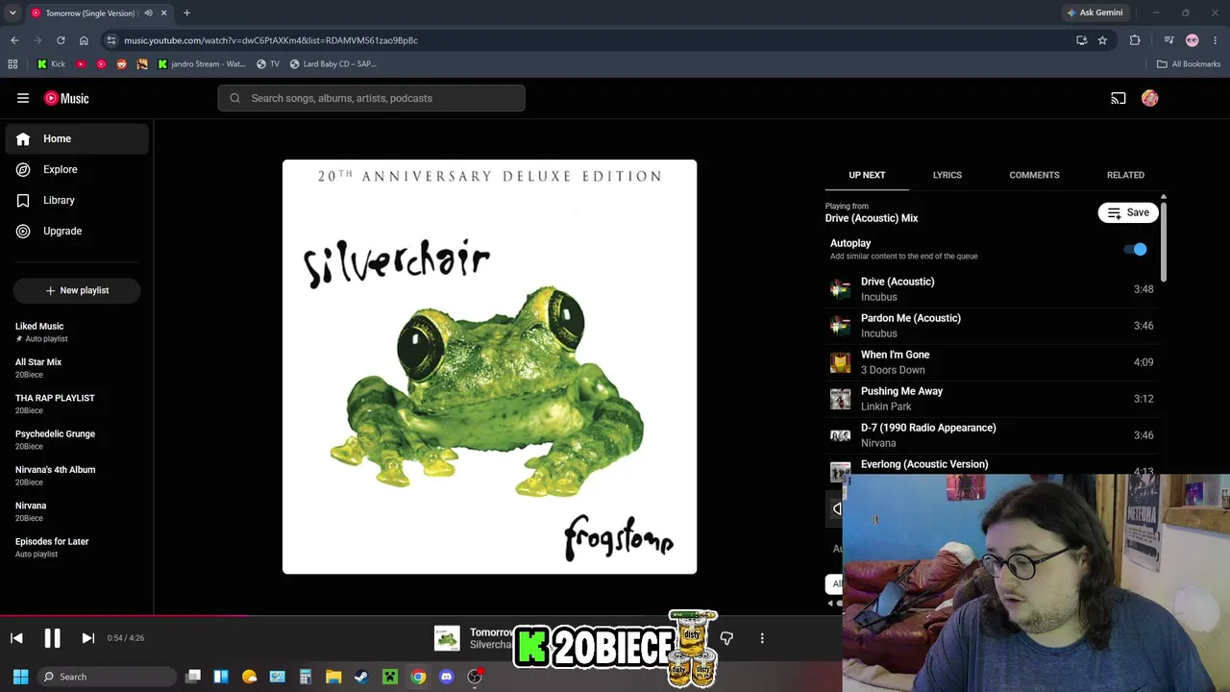Click the browser address bar URL
Viewport: 1230px width, 692px height.
(x=271, y=40)
